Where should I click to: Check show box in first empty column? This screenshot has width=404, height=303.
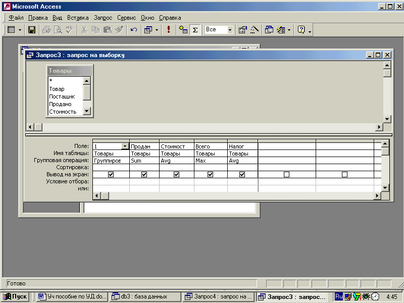coord(286,174)
